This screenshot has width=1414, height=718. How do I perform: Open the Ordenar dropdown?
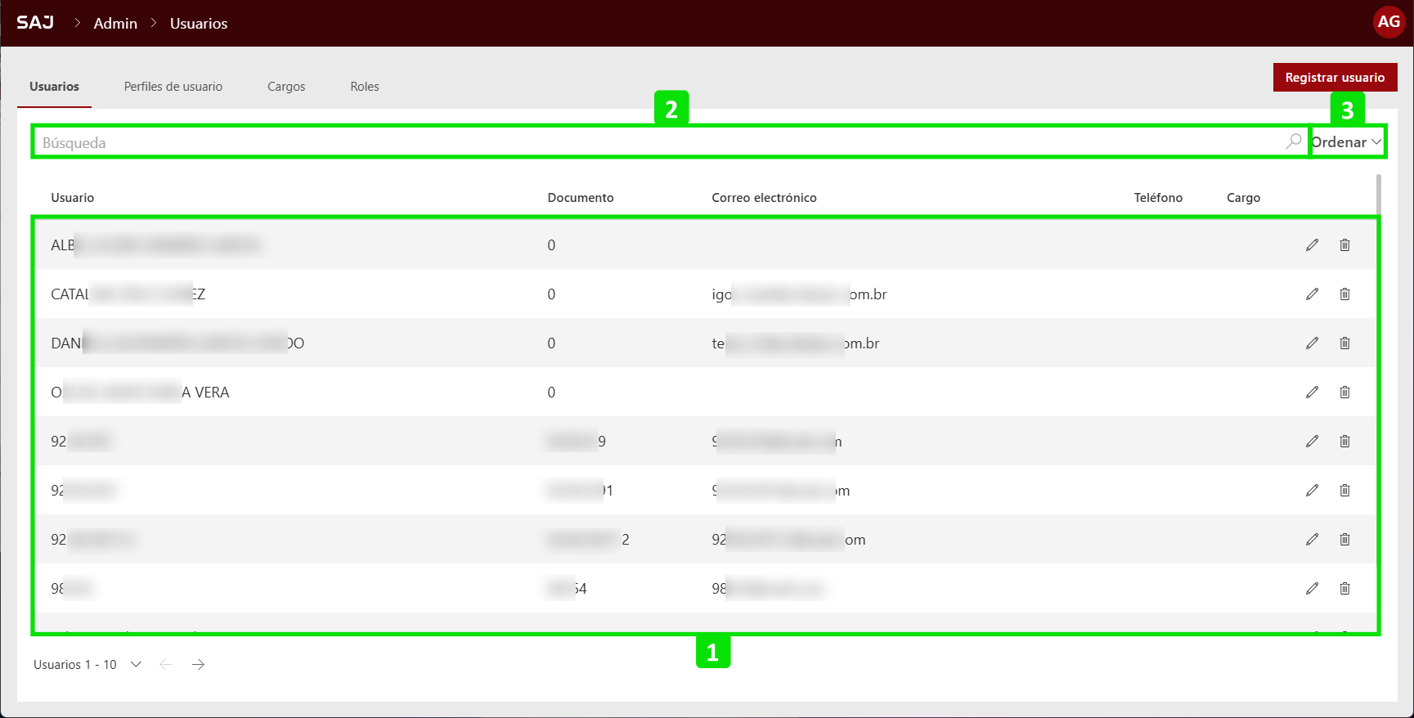(1346, 142)
